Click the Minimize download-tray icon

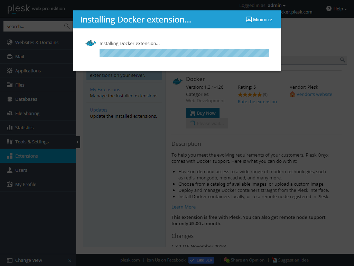click(249, 19)
